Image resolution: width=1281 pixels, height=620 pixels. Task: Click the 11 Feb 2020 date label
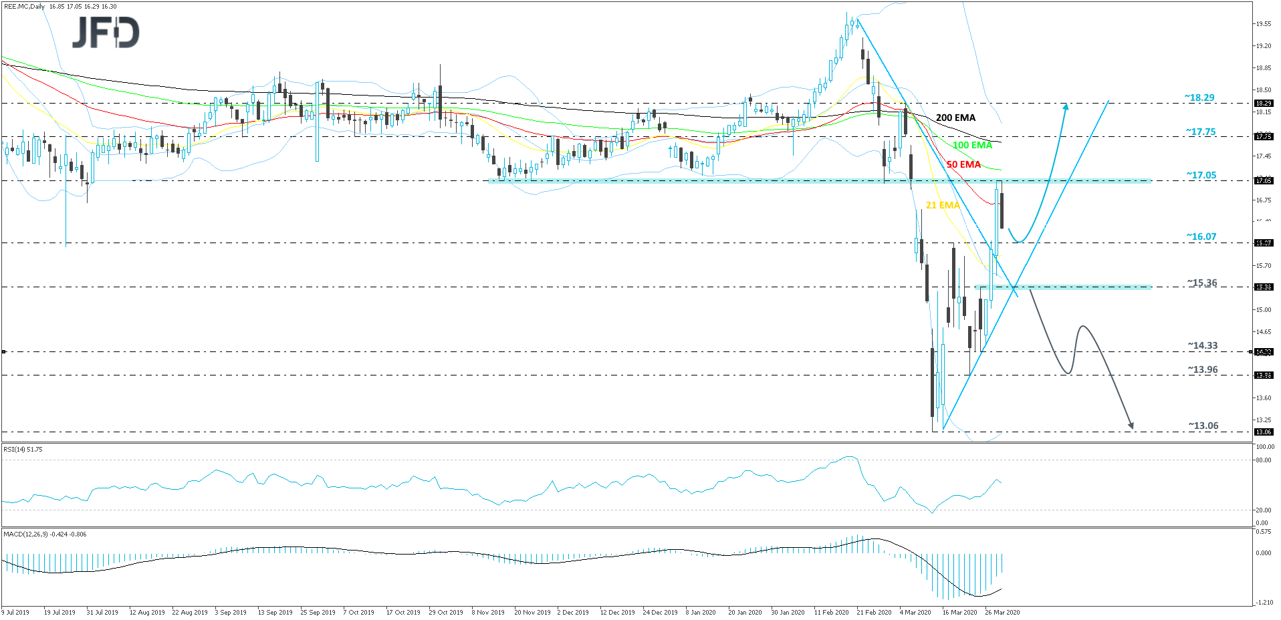(831, 612)
